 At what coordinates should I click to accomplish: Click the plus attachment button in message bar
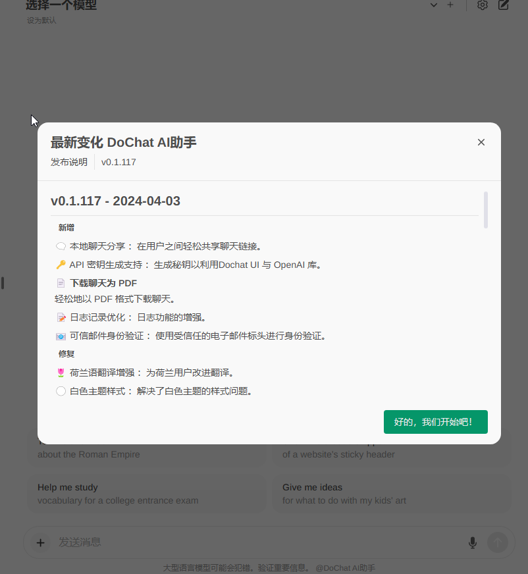pos(40,542)
